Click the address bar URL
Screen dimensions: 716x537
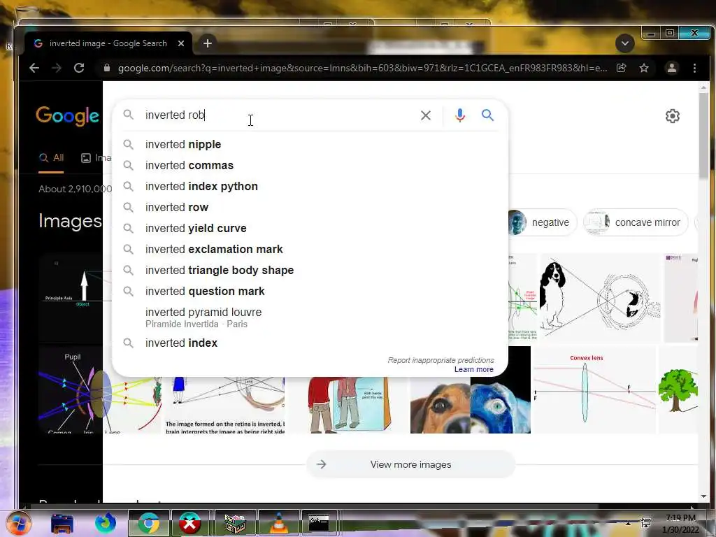pos(363,68)
